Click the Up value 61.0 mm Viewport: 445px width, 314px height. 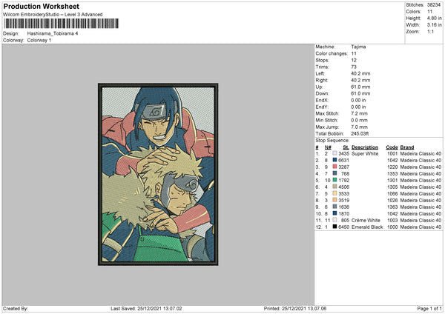pos(360,87)
